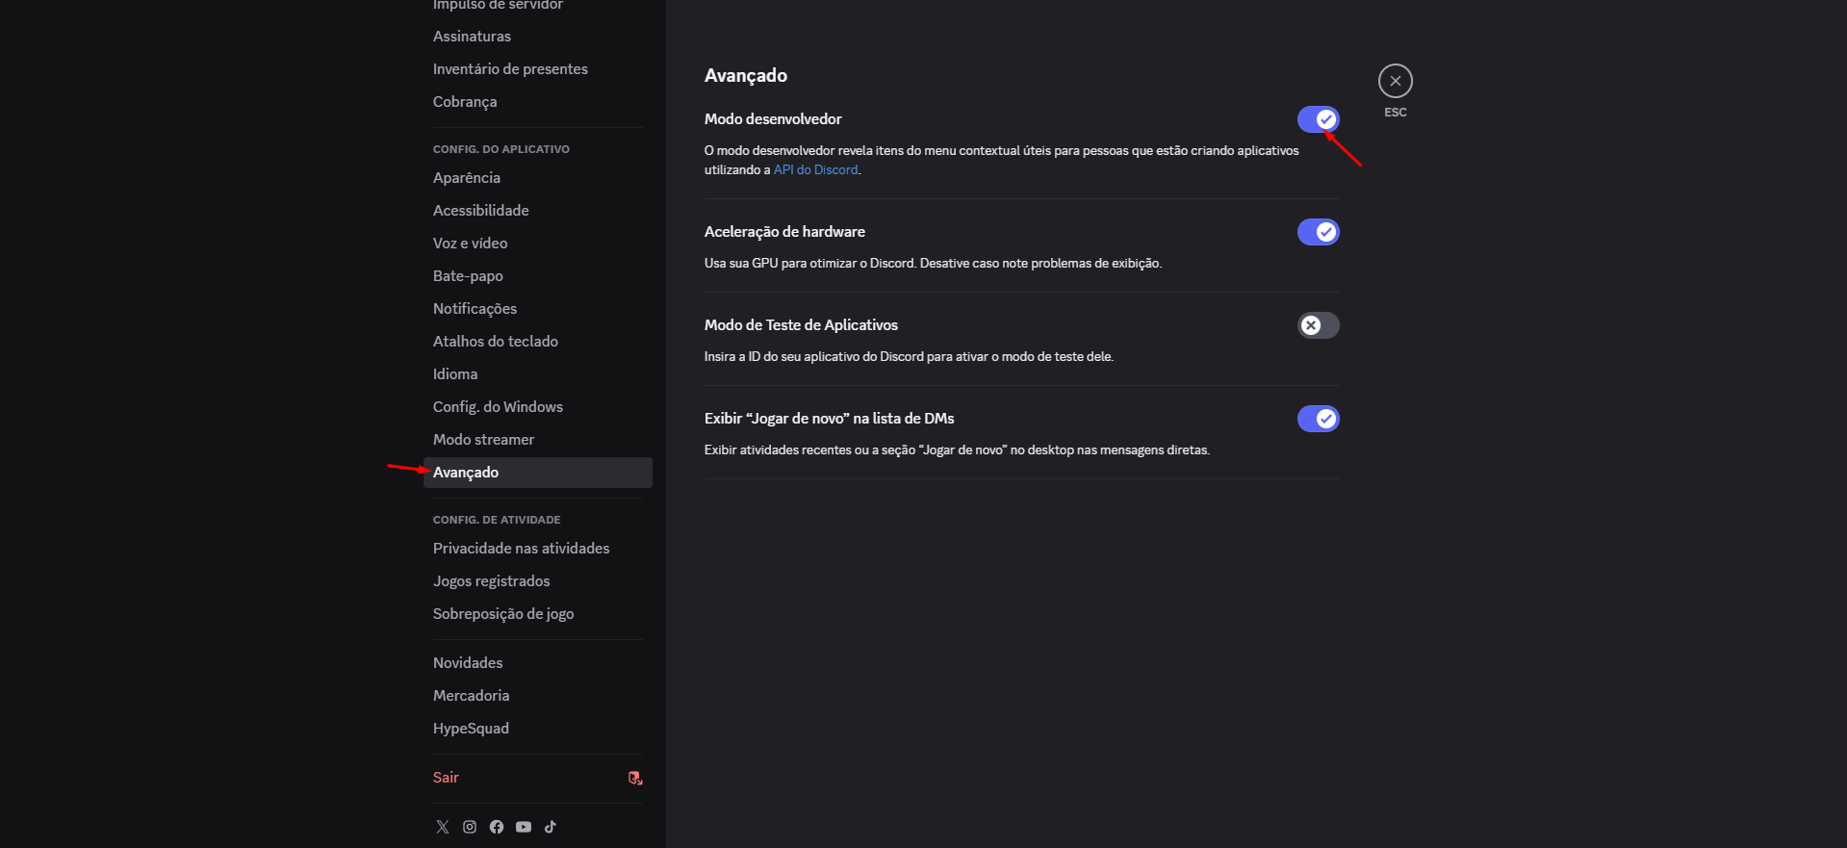Open Discord's TikTok social link
The width and height of the screenshot is (1847, 848).
click(x=551, y=827)
